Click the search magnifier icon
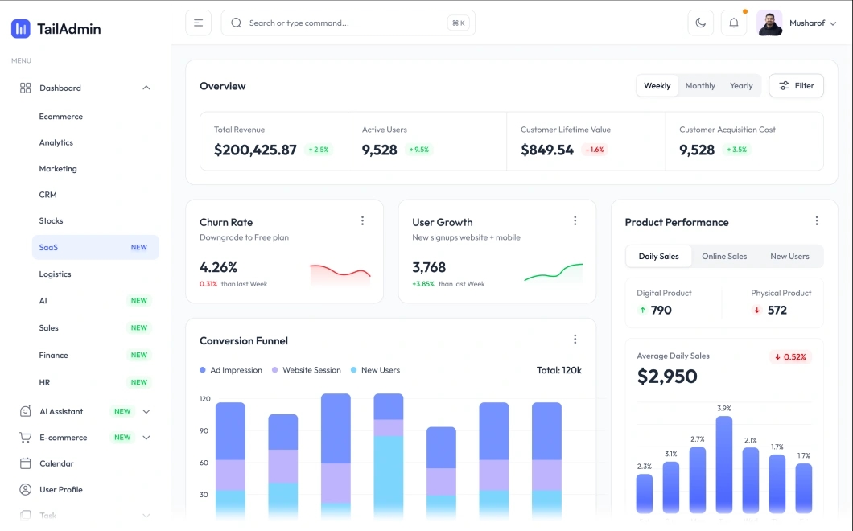This screenshot has width=853, height=531. tap(236, 23)
